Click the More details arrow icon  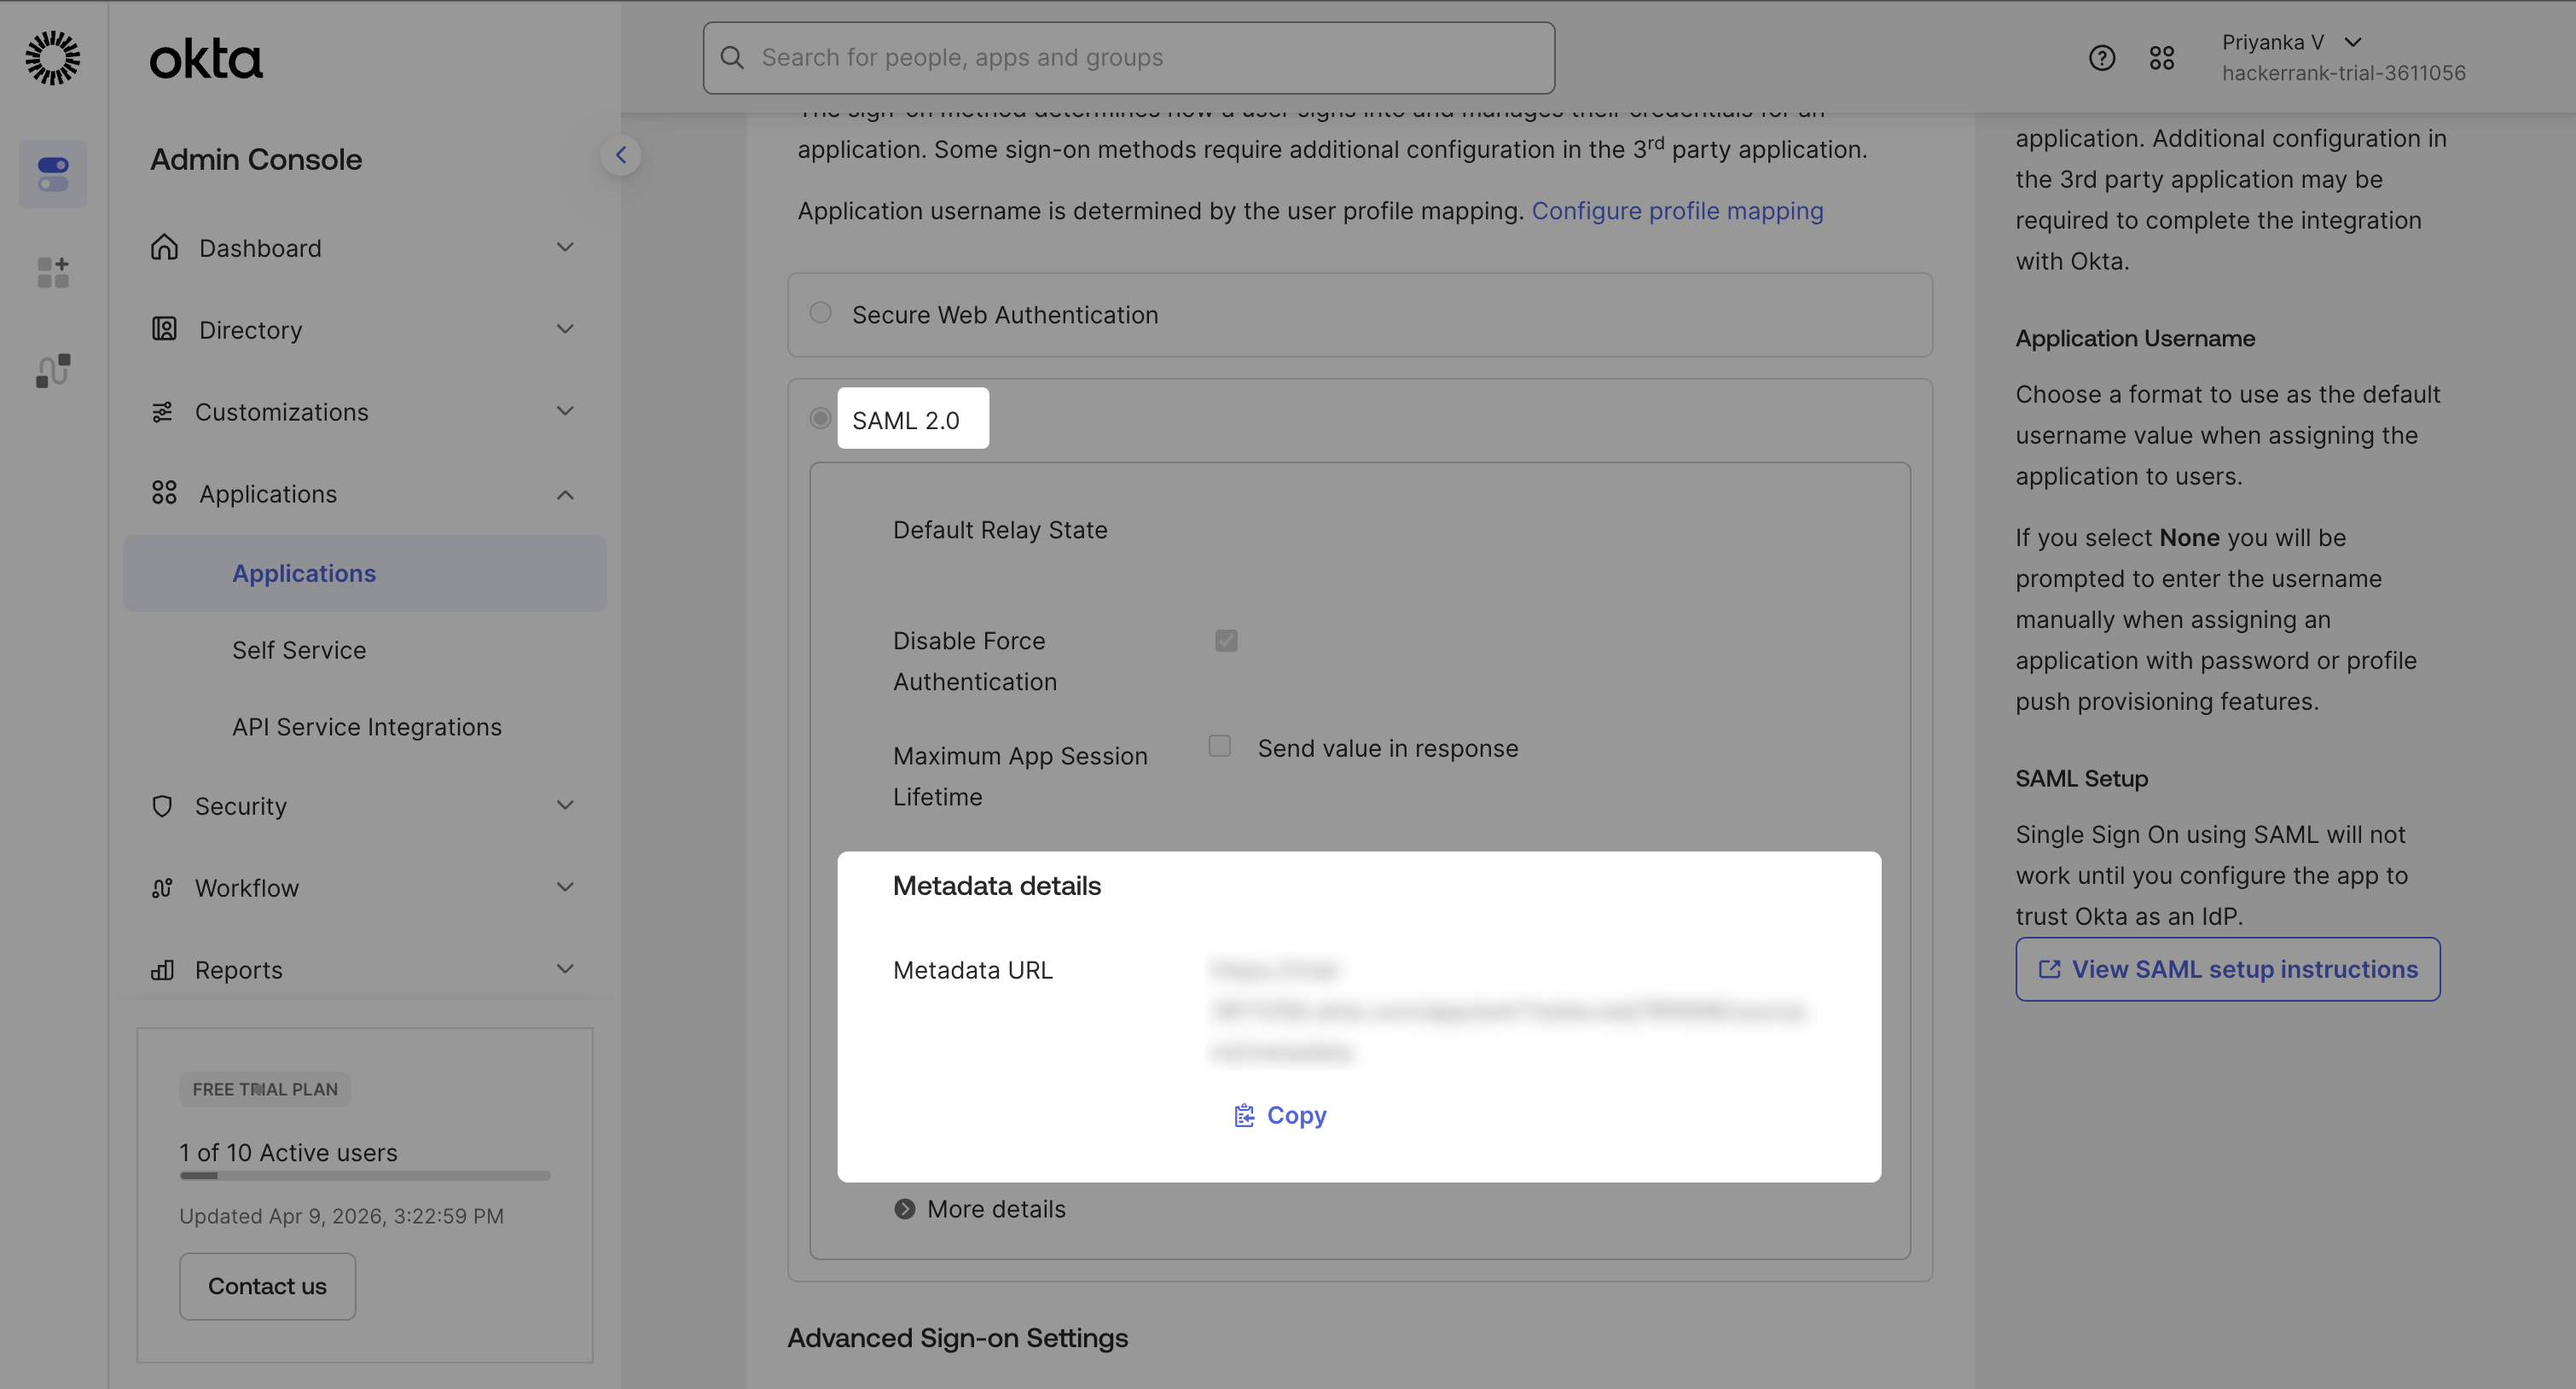coord(904,1209)
